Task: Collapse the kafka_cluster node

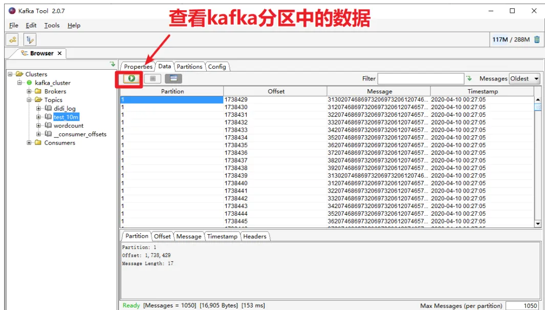Action: click(19, 83)
